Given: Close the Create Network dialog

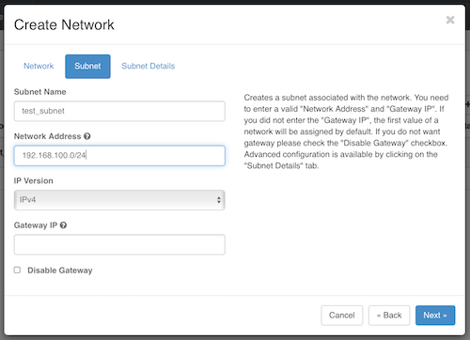Looking at the screenshot, I should (x=450, y=20).
